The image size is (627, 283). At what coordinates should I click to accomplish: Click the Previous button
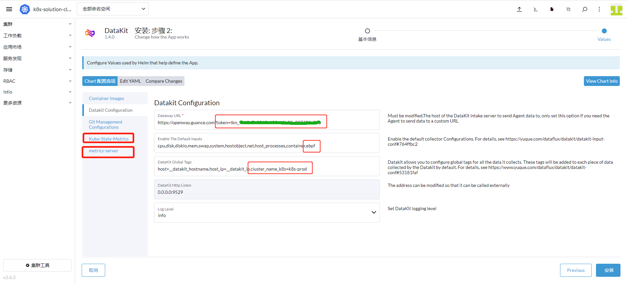coord(576,270)
